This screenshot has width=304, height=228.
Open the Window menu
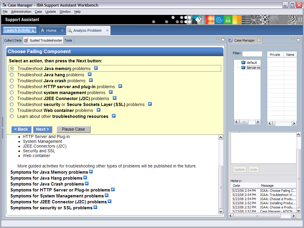pos(65,12)
